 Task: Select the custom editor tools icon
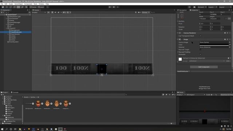(26, 7)
